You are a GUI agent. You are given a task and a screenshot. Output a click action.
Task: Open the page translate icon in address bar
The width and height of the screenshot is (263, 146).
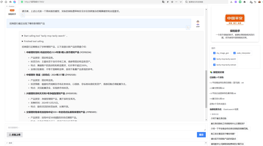point(163,2)
